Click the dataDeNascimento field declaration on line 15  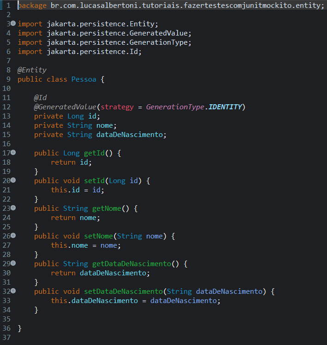131,135
